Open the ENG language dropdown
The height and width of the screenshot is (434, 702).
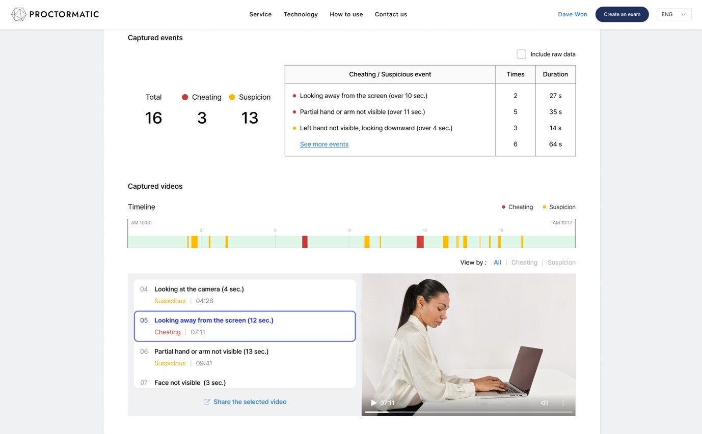[x=673, y=14]
